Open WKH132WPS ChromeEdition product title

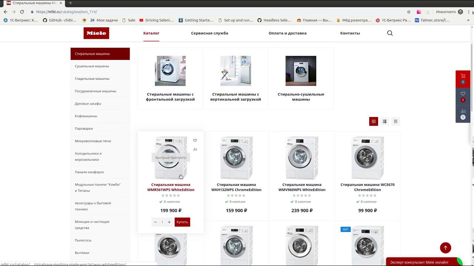tap(236, 187)
